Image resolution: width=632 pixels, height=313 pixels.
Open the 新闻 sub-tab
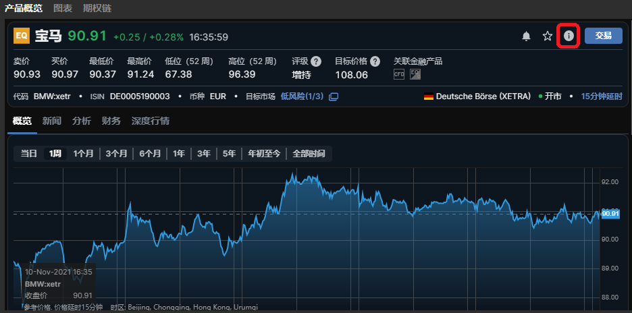tap(51, 121)
